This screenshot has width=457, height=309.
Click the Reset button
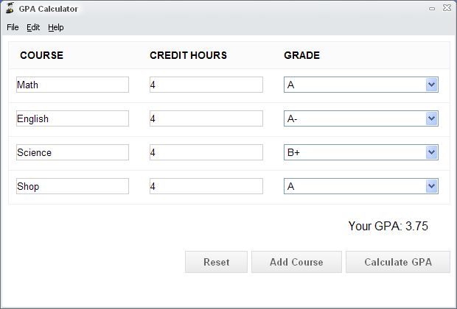coord(216,262)
